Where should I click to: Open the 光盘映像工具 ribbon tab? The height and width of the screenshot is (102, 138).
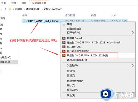pos(39,3)
